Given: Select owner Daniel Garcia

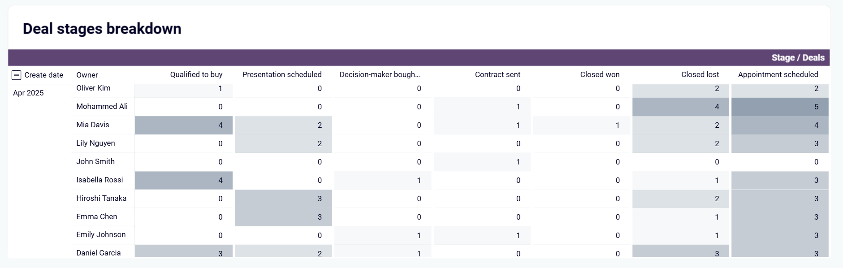Looking at the screenshot, I should point(99,253).
